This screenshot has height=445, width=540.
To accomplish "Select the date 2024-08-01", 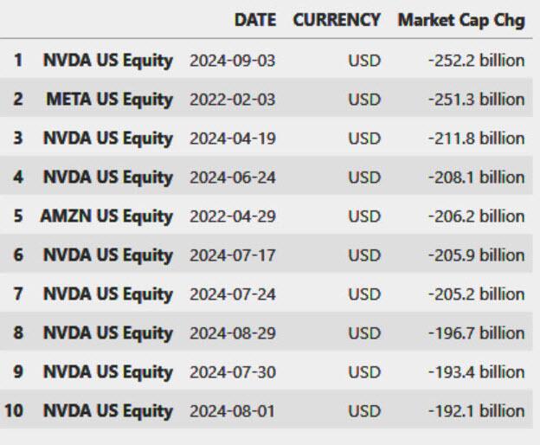I will point(232,411).
